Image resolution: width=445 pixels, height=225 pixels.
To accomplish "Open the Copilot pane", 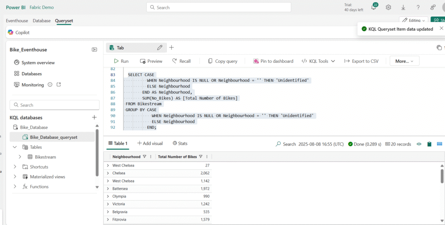I will (x=19, y=32).
